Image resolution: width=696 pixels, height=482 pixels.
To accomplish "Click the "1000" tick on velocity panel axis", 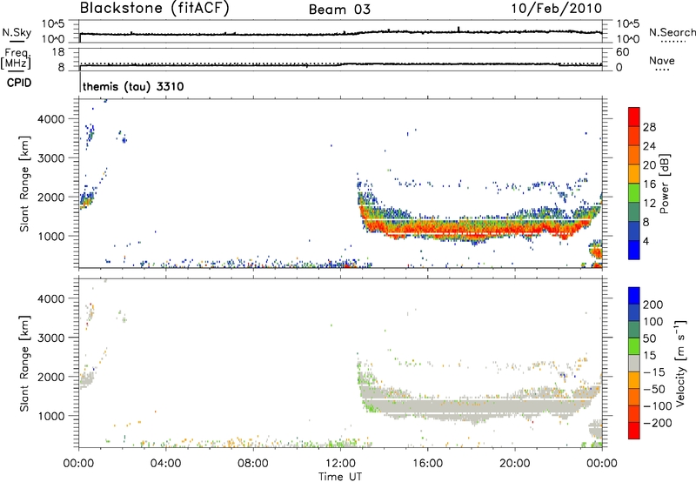I will [x=51, y=416].
